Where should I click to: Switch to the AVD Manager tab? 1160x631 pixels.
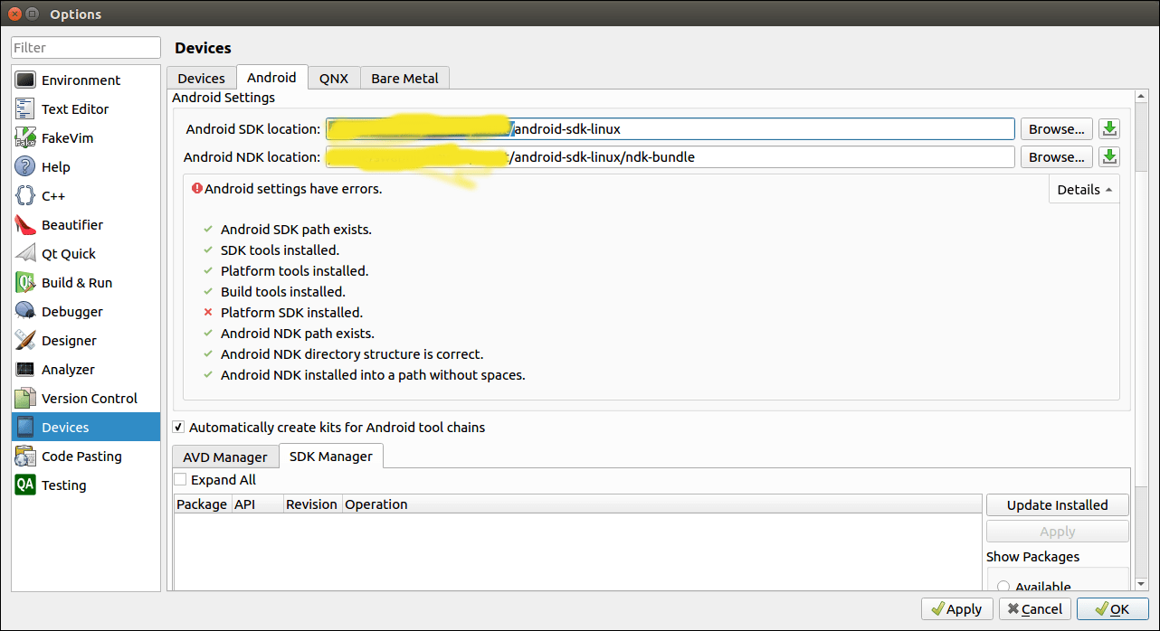tap(225, 457)
